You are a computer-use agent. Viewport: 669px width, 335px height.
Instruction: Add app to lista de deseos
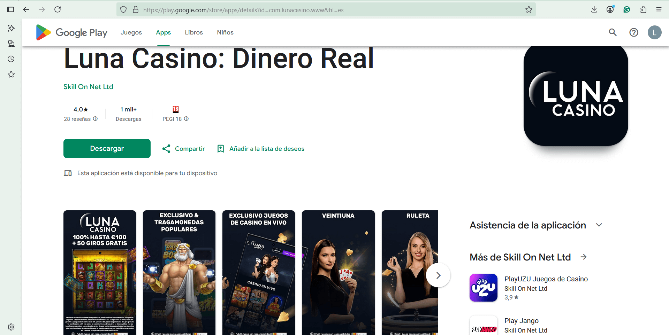(x=260, y=149)
